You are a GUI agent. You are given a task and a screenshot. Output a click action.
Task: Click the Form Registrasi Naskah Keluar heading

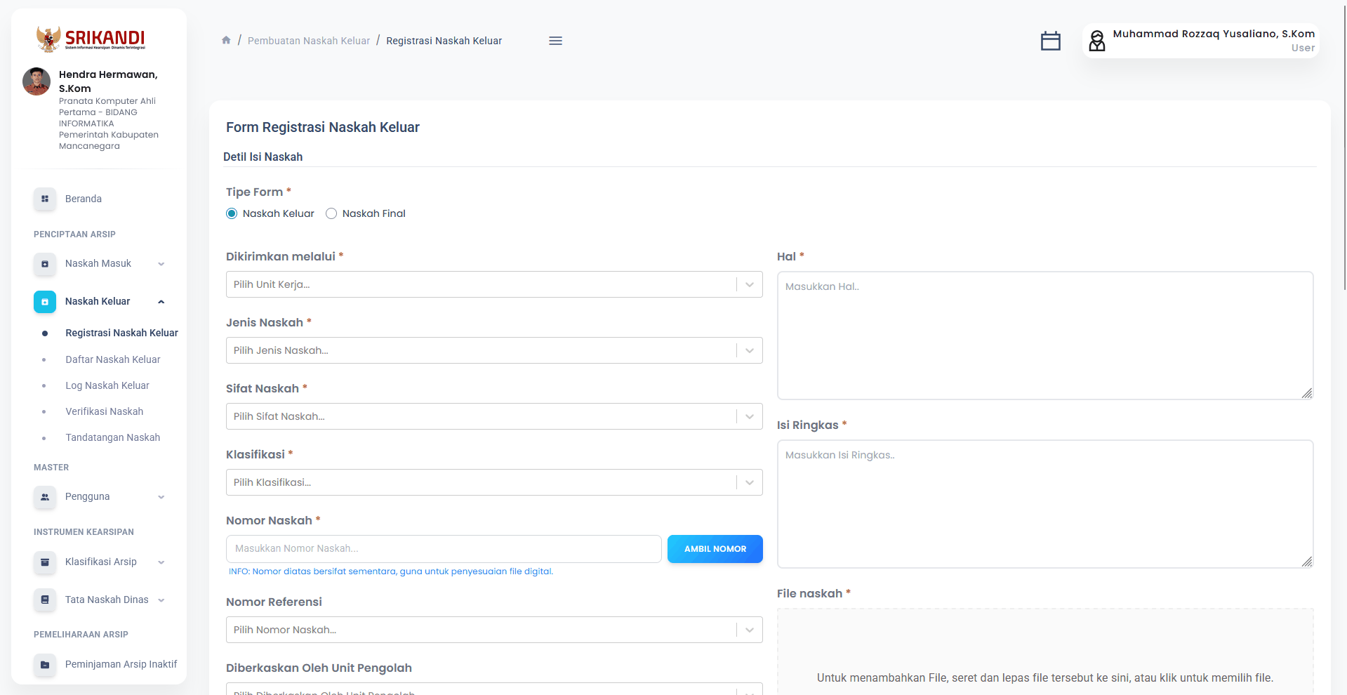[x=323, y=127]
